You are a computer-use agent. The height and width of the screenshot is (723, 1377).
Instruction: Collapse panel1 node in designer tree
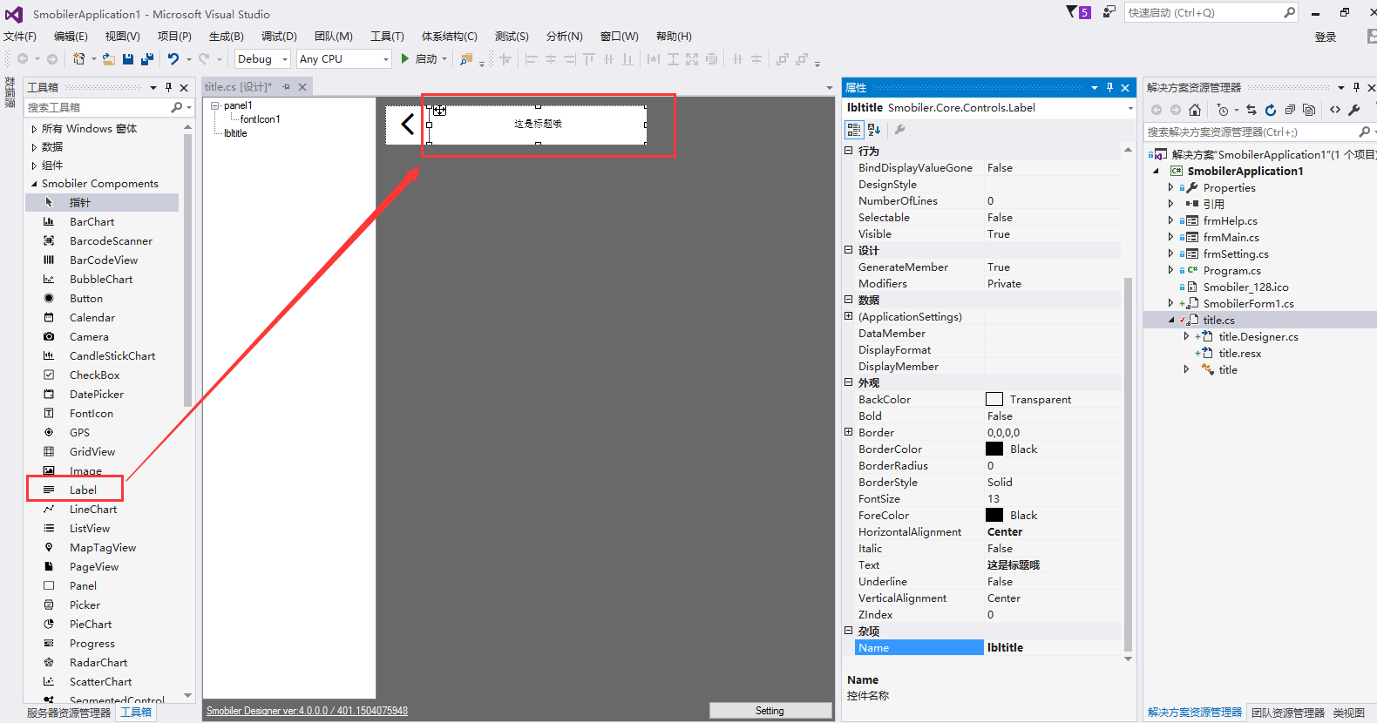pyautogui.click(x=214, y=105)
